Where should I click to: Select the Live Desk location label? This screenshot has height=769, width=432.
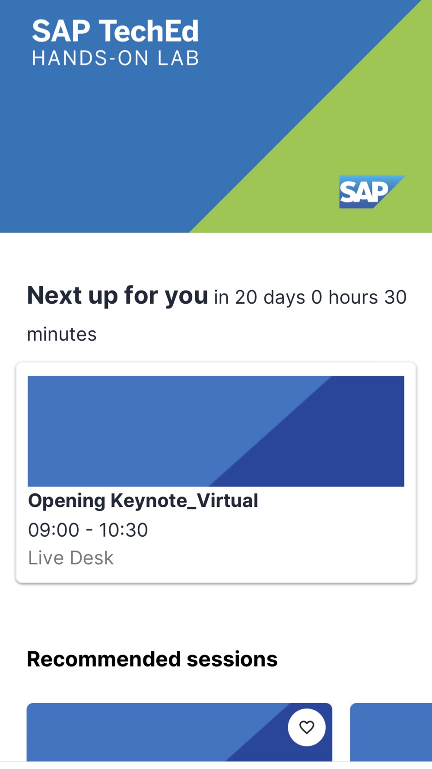click(71, 558)
